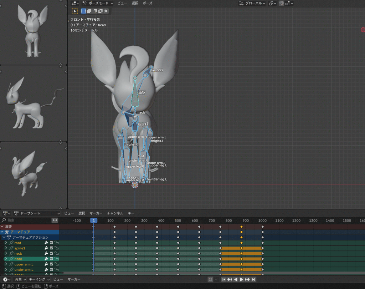Click the wrench modifiers icon on root channel
The height and width of the screenshot is (289, 365).
tap(46, 243)
